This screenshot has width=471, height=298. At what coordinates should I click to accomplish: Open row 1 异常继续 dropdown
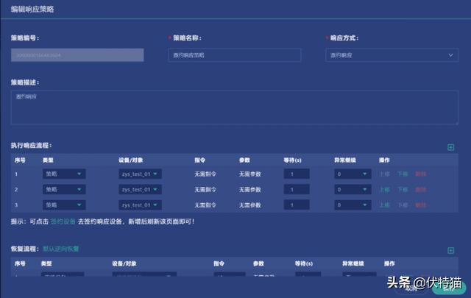353,174
